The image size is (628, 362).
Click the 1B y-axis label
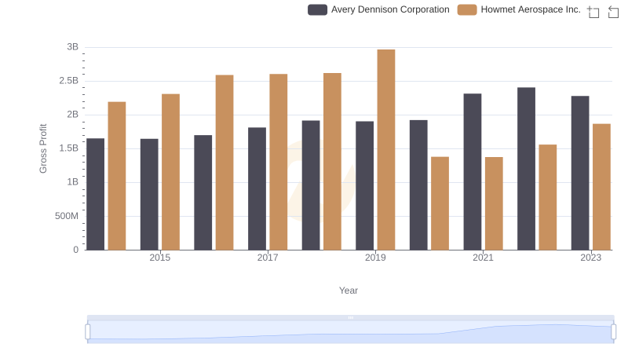(x=72, y=182)
